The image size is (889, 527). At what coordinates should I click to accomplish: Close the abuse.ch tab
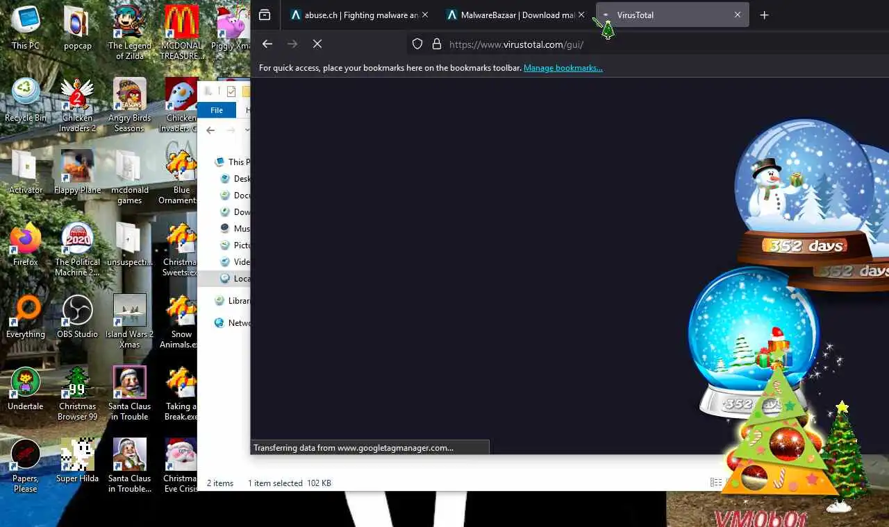425,15
